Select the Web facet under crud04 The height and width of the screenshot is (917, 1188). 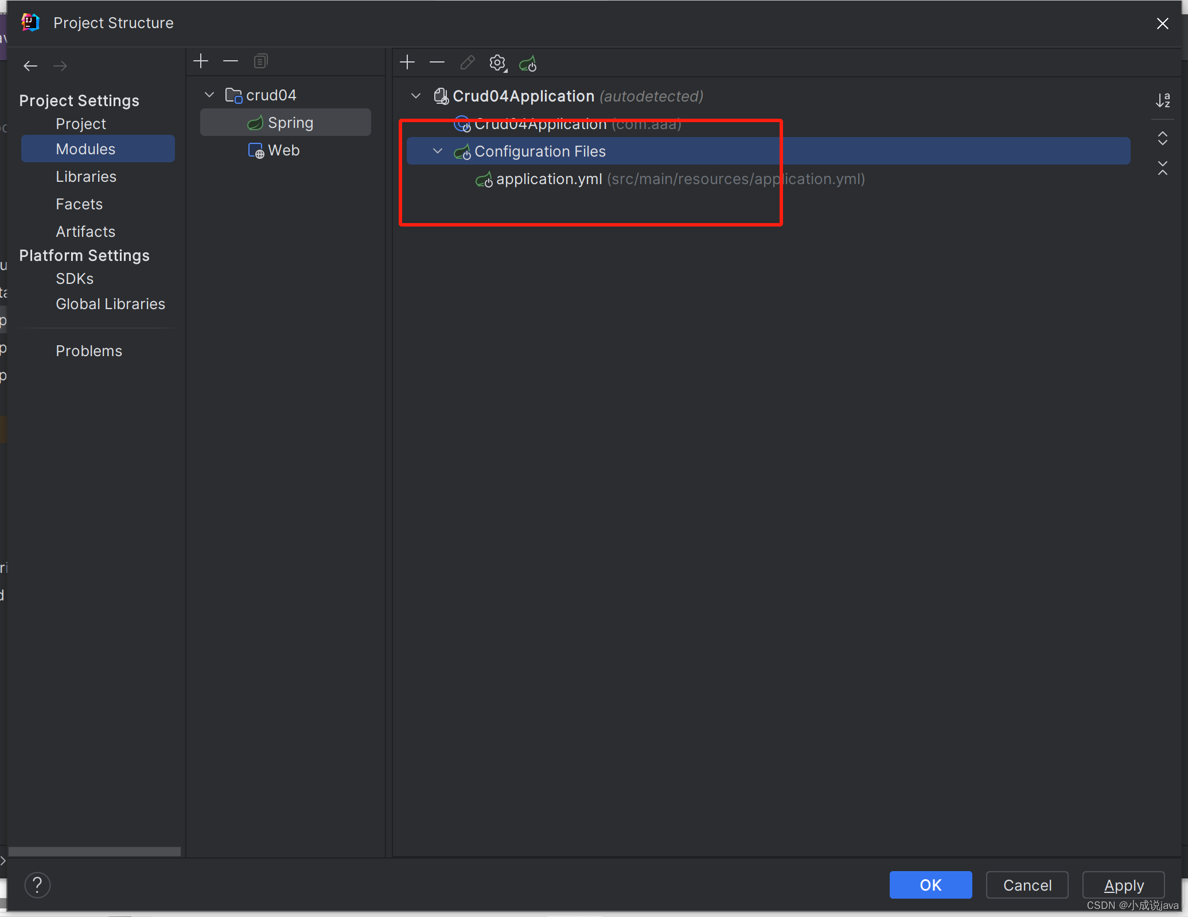[283, 150]
